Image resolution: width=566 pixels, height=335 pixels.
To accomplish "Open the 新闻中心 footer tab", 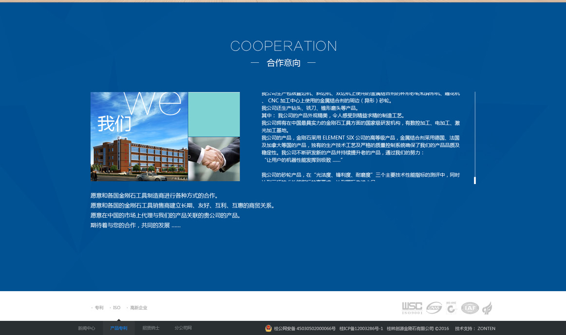I will (x=87, y=328).
